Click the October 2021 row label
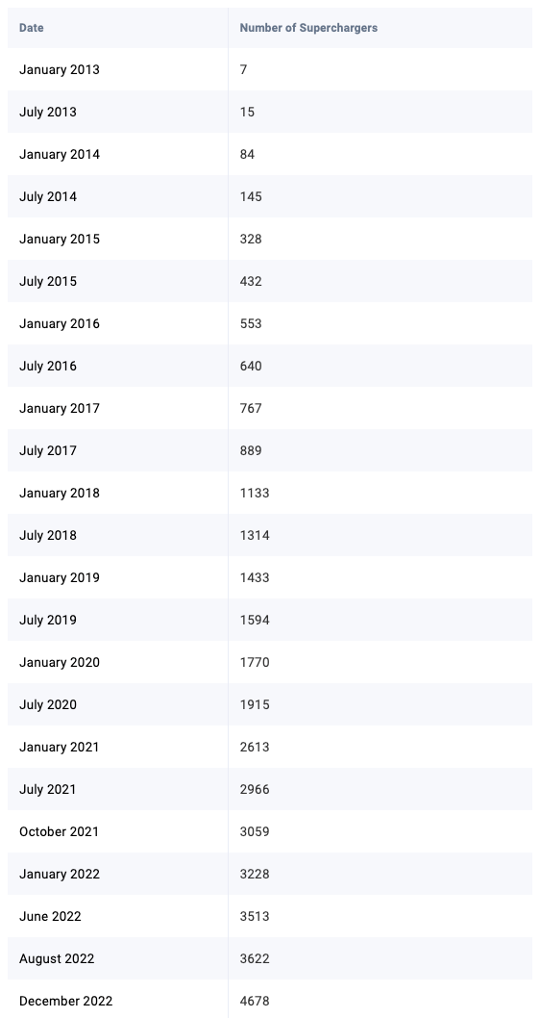This screenshot has width=540, height=1018. click(x=59, y=831)
